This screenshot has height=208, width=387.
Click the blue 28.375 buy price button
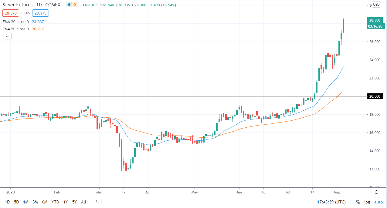(40, 13)
